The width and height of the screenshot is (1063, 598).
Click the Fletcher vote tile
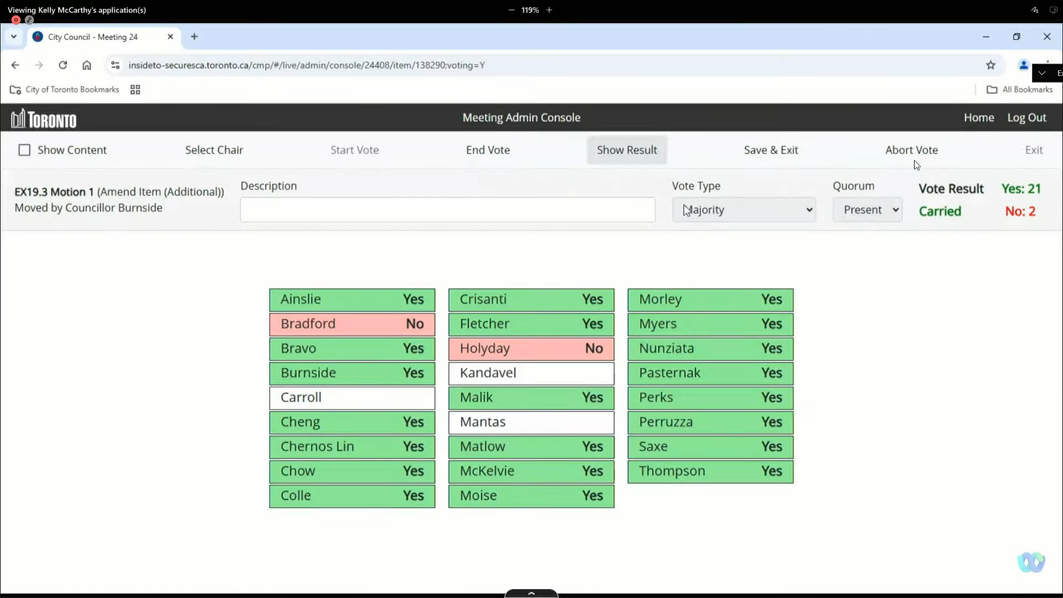[531, 324]
